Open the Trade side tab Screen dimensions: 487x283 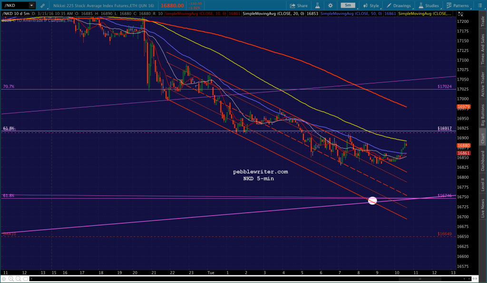tap(483, 21)
